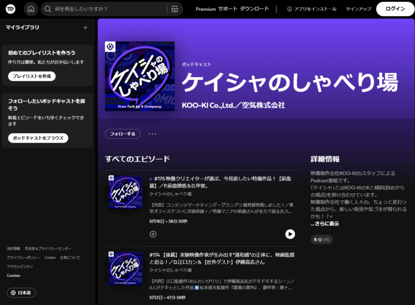This screenshot has width=415, height=305.
Task: Click the ログイン button
Action: [x=395, y=9]
